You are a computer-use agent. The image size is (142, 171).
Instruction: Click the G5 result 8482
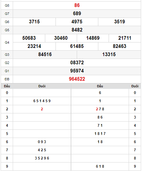[77, 30]
